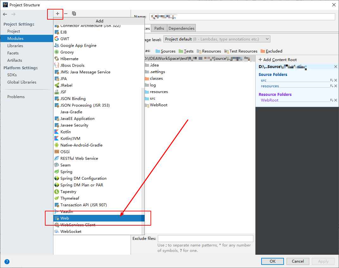Click the Kotlin icon
339x268 pixels.
point(57,132)
